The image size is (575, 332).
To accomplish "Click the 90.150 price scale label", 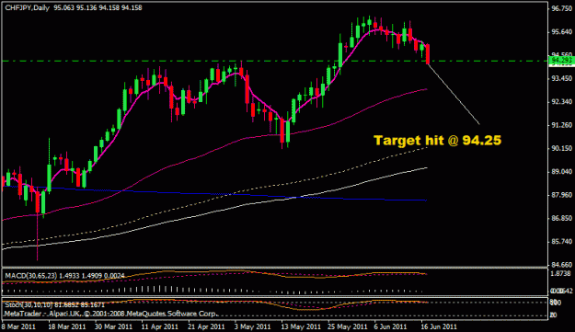I will pyautogui.click(x=562, y=148).
